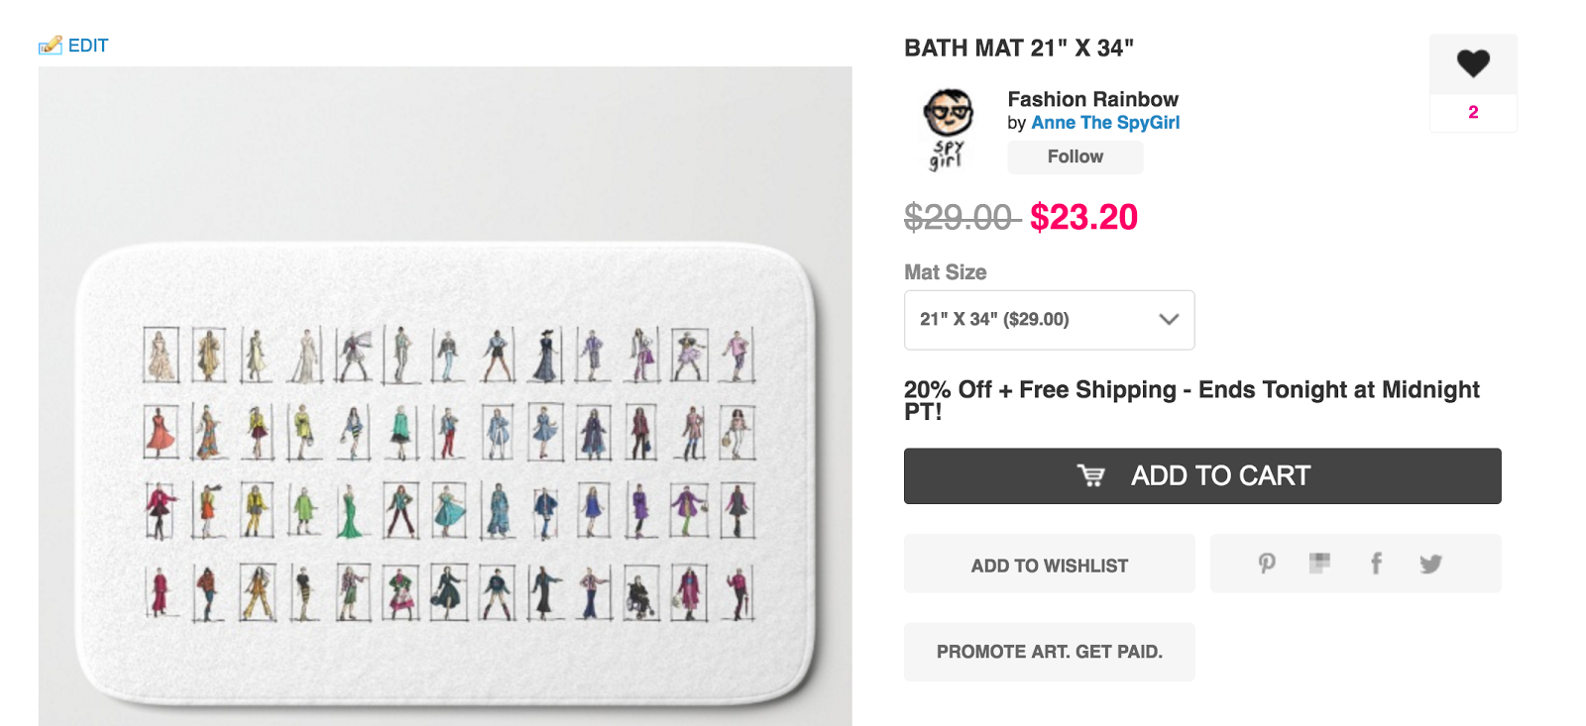Image resolution: width=1586 pixels, height=726 pixels.
Task: Share the product on Pinterest
Action: (1267, 564)
